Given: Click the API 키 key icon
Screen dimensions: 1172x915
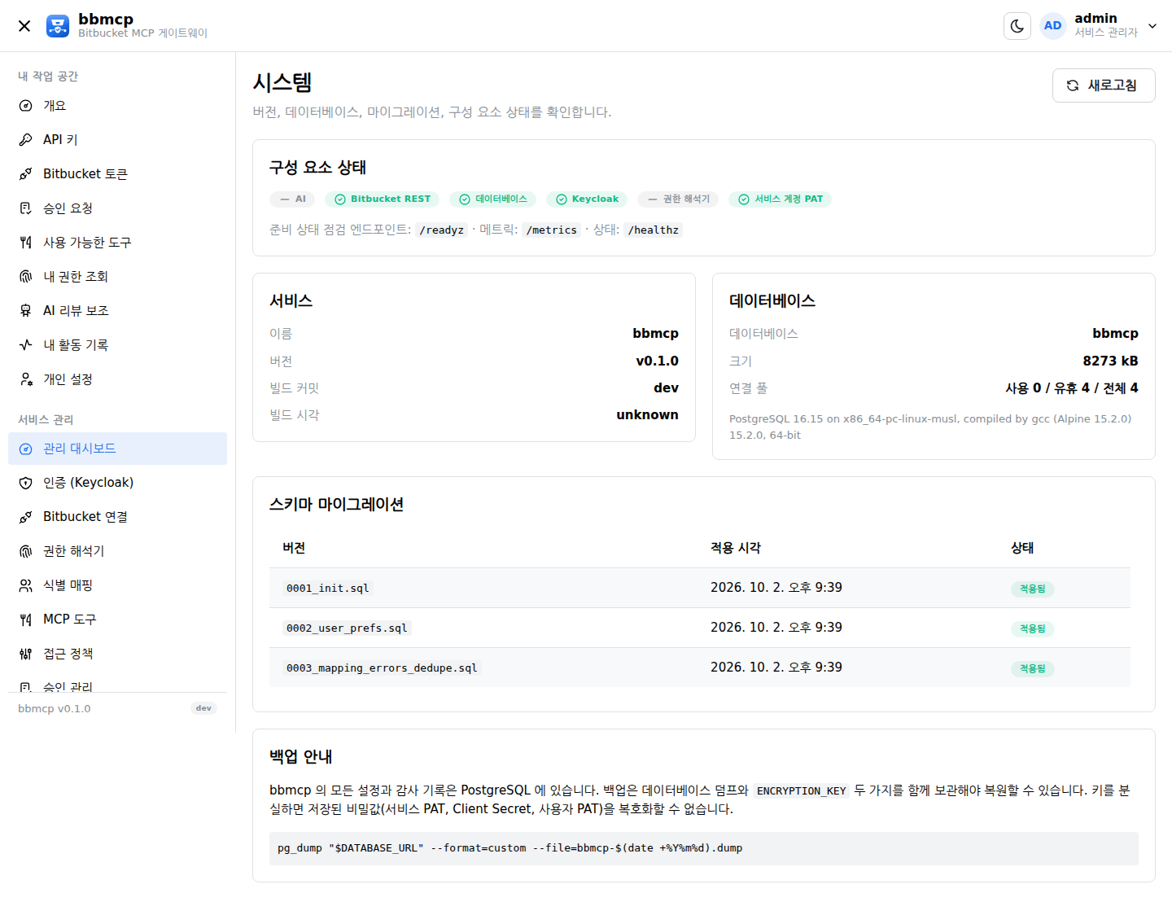Looking at the screenshot, I should (x=26, y=140).
